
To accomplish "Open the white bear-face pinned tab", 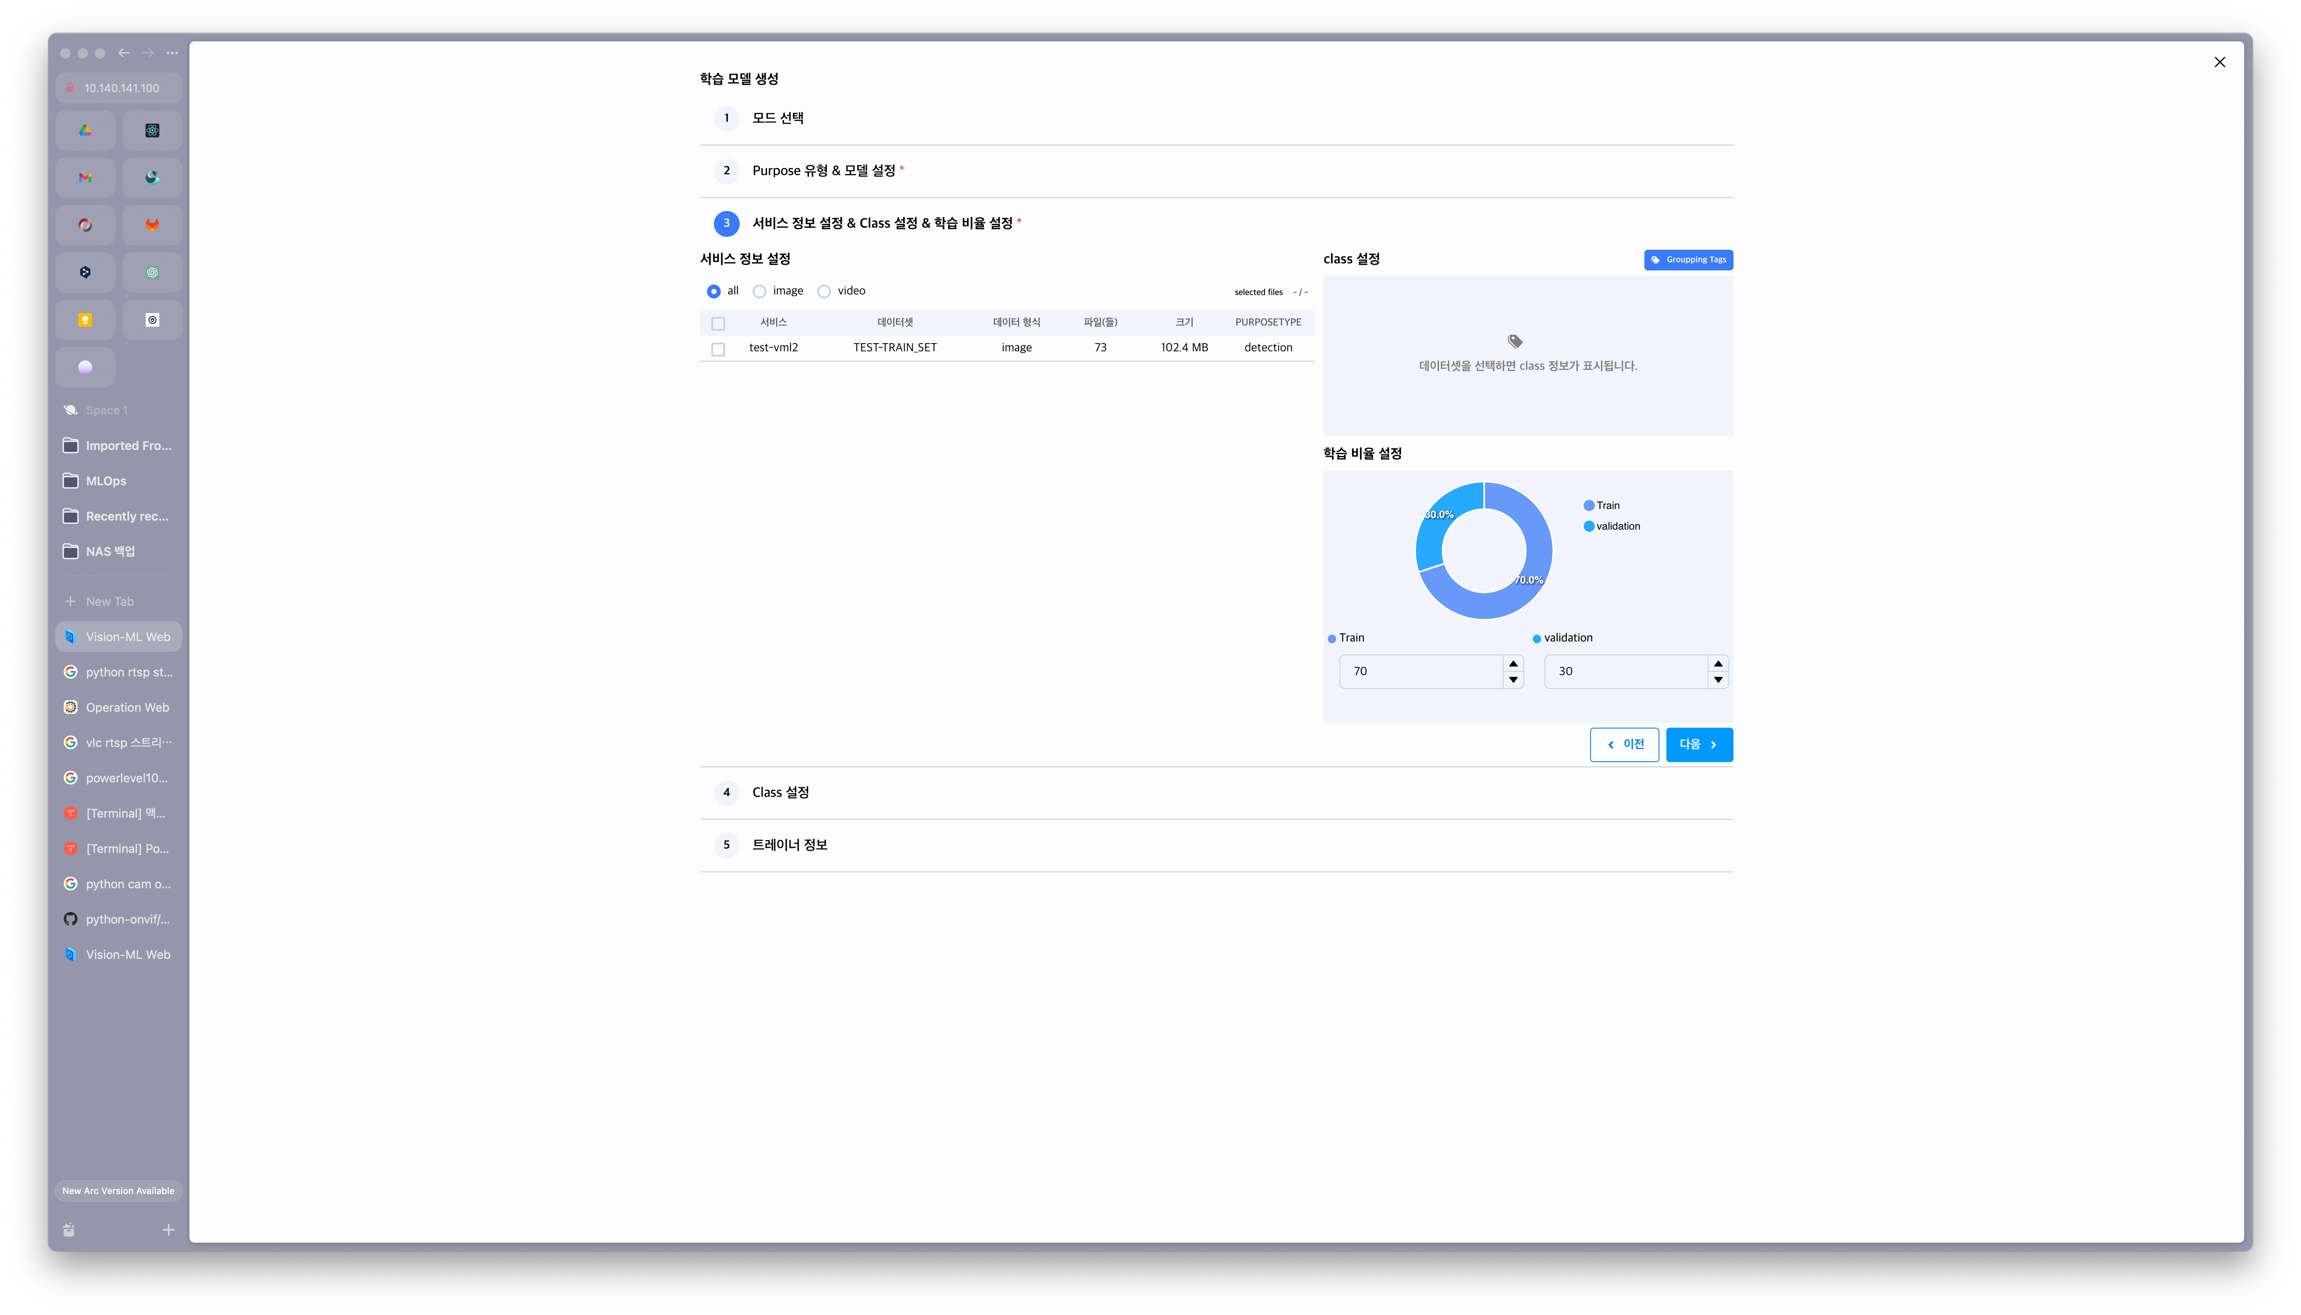I will [152, 320].
